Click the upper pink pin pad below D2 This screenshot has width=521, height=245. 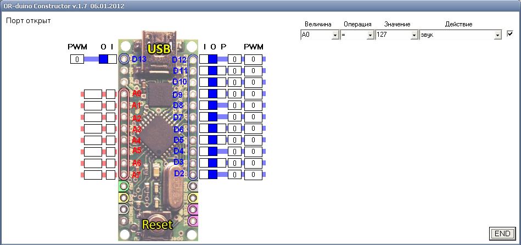coord(192,210)
